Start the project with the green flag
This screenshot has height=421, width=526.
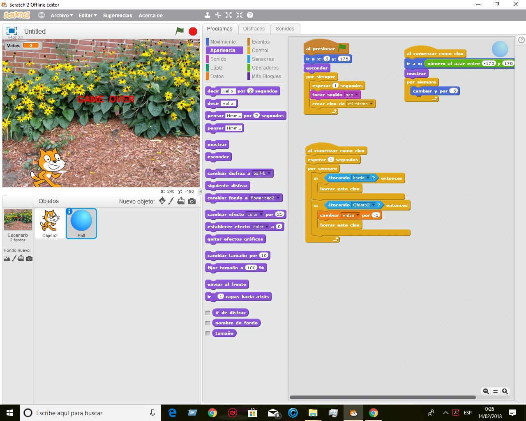(180, 31)
